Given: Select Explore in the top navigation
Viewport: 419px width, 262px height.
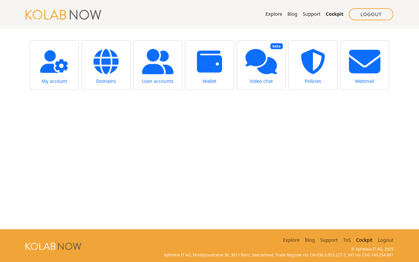Looking at the screenshot, I should tap(274, 14).
